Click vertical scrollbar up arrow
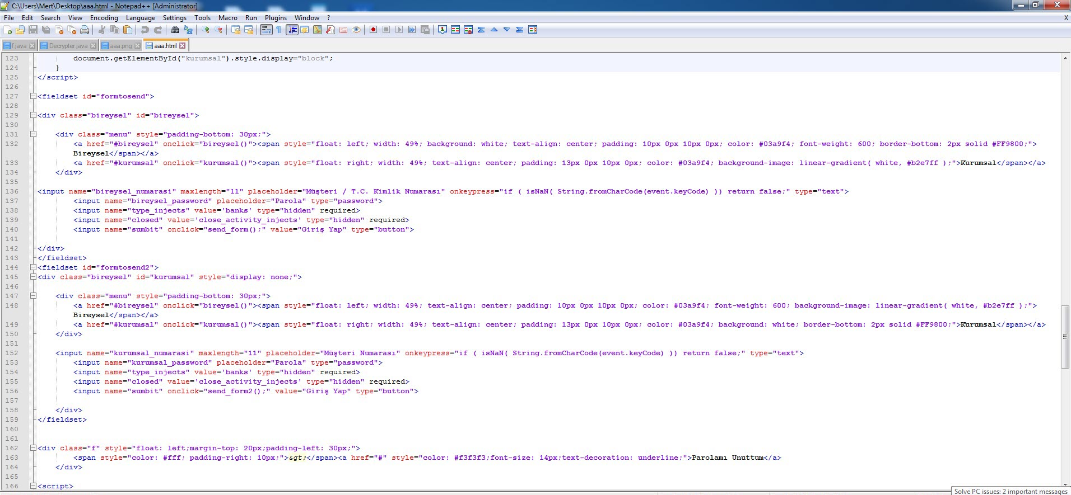This screenshot has width=1071, height=495. 1065,58
